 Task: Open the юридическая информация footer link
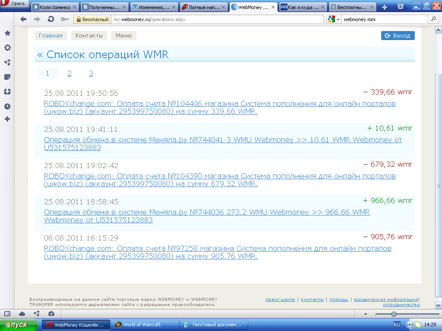tap(386, 300)
